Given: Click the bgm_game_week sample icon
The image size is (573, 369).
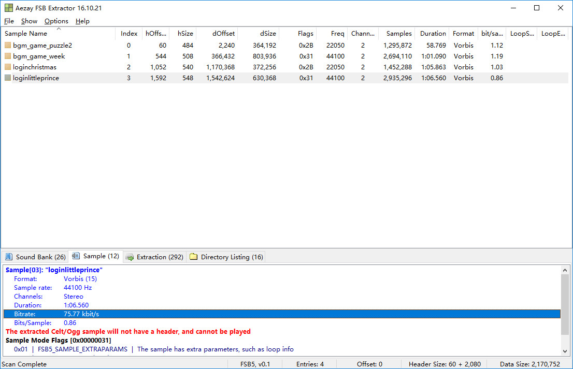Looking at the screenshot, I should (x=8, y=56).
